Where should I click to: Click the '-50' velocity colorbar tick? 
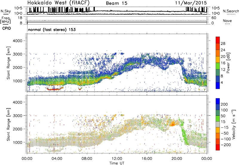pos(225,133)
